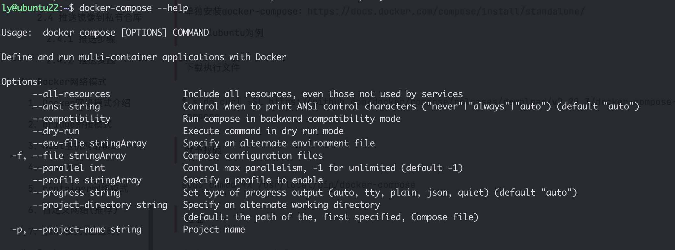Viewport: 675px width, 250px height.
Task: Click the --project-directory string option
Action: [x=100, y=205]
